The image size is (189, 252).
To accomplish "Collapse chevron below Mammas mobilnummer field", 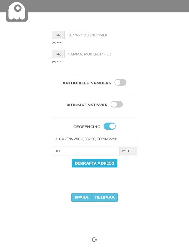I will tap(54, 61).
